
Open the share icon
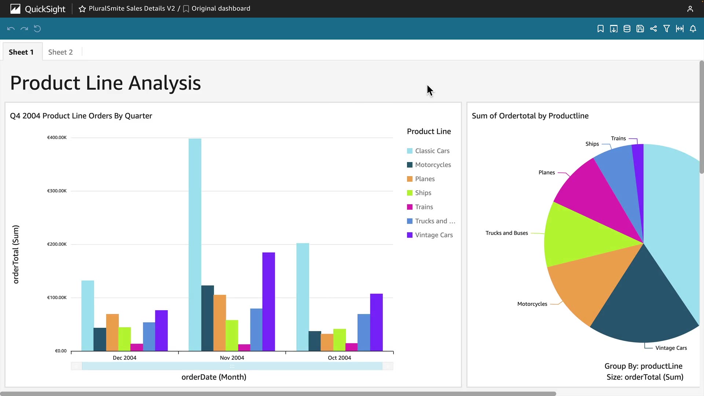(x=653, y=29)
